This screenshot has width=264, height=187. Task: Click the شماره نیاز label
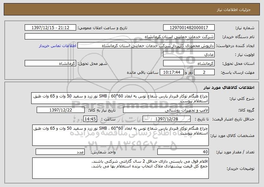245,28
